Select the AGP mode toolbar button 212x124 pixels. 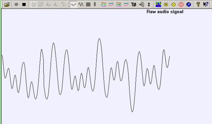(x=41, y=5)
